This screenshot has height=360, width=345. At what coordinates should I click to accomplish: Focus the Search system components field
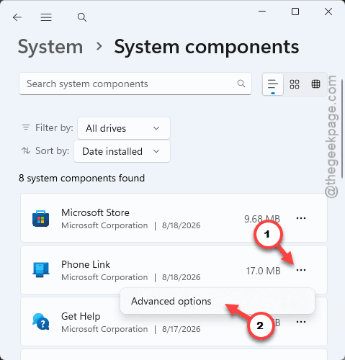click(x=135, y=84)
